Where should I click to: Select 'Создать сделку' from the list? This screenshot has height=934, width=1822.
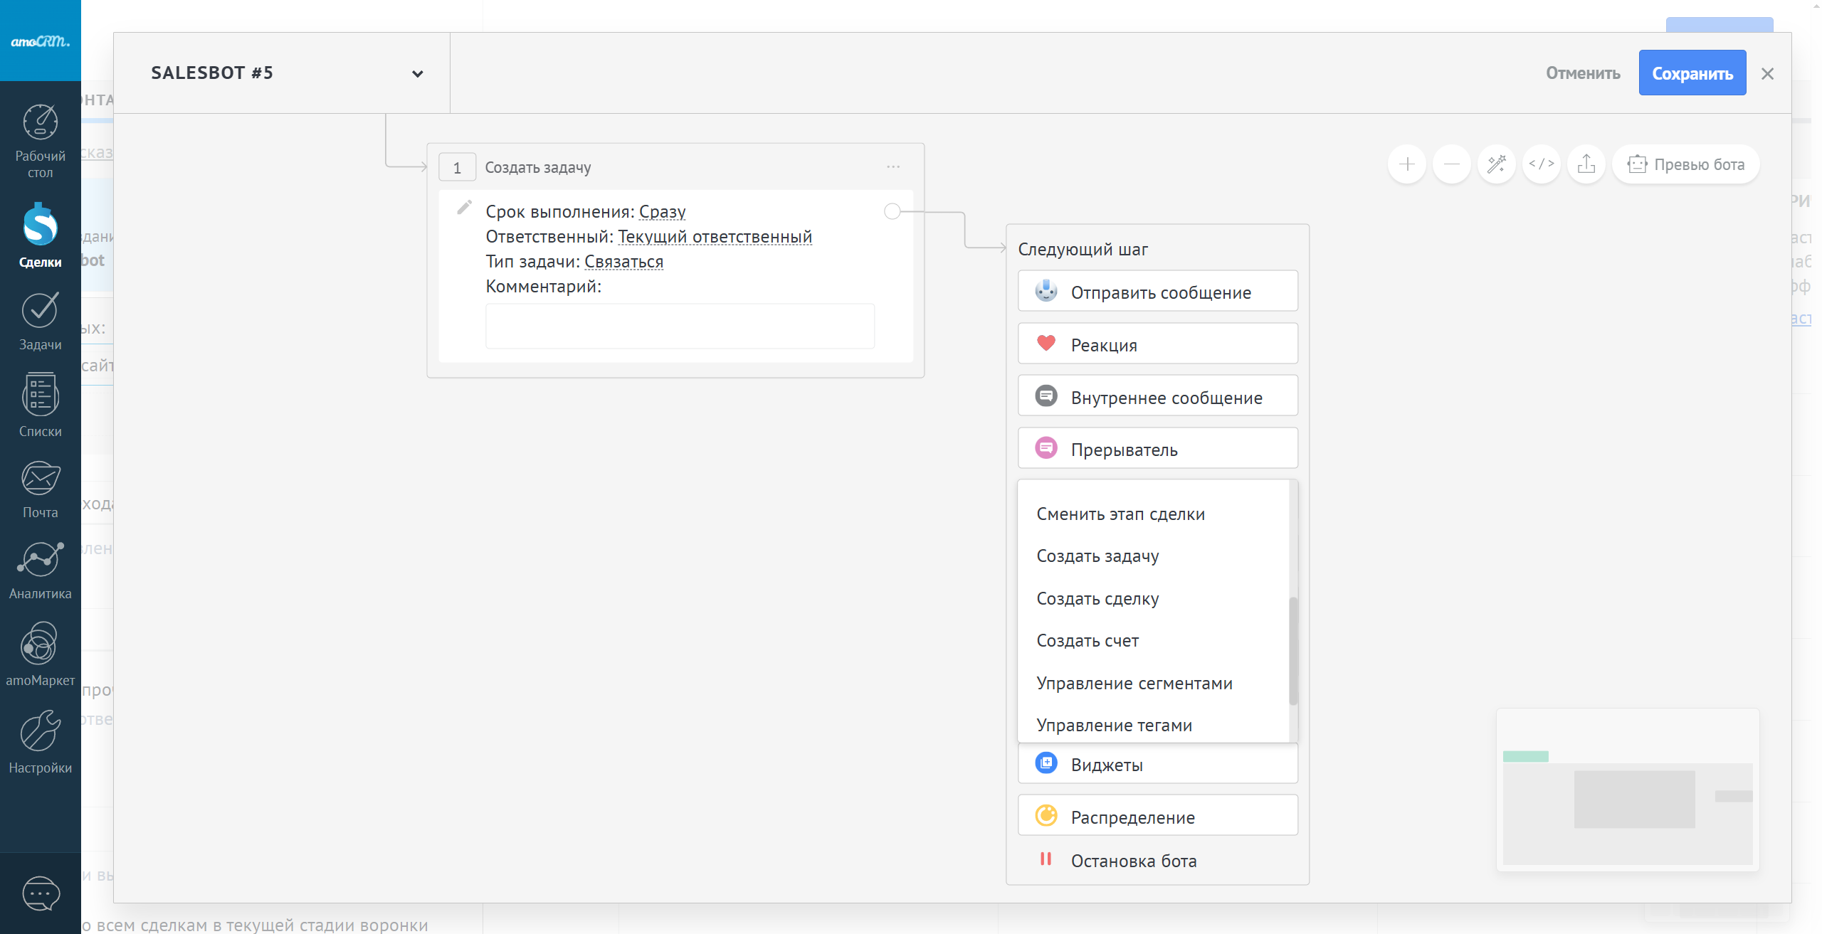(x=1097, y=599)
